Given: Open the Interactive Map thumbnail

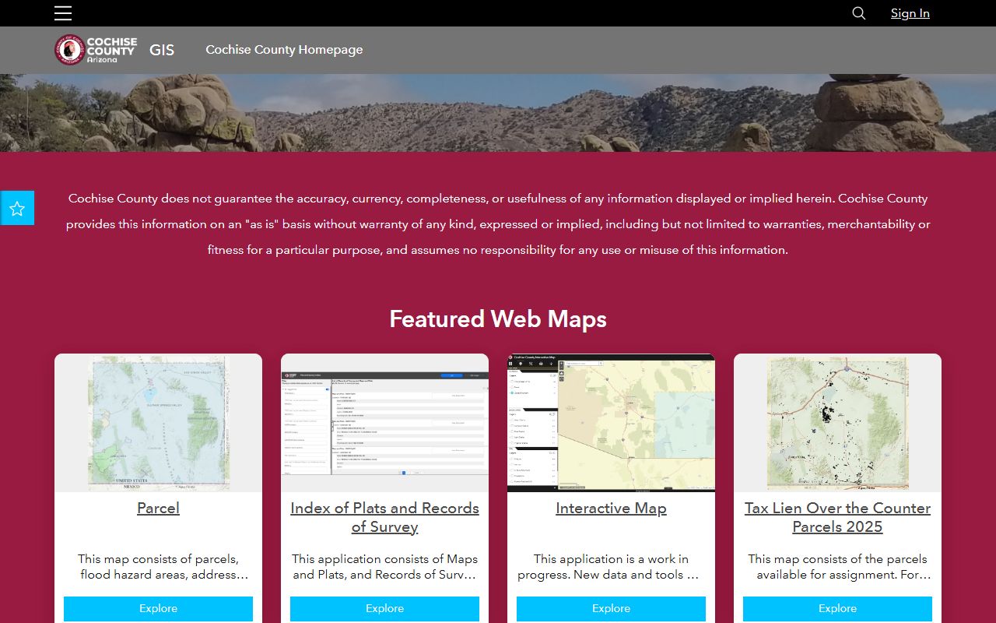Looking at the screenshot, I should [611, 423].
